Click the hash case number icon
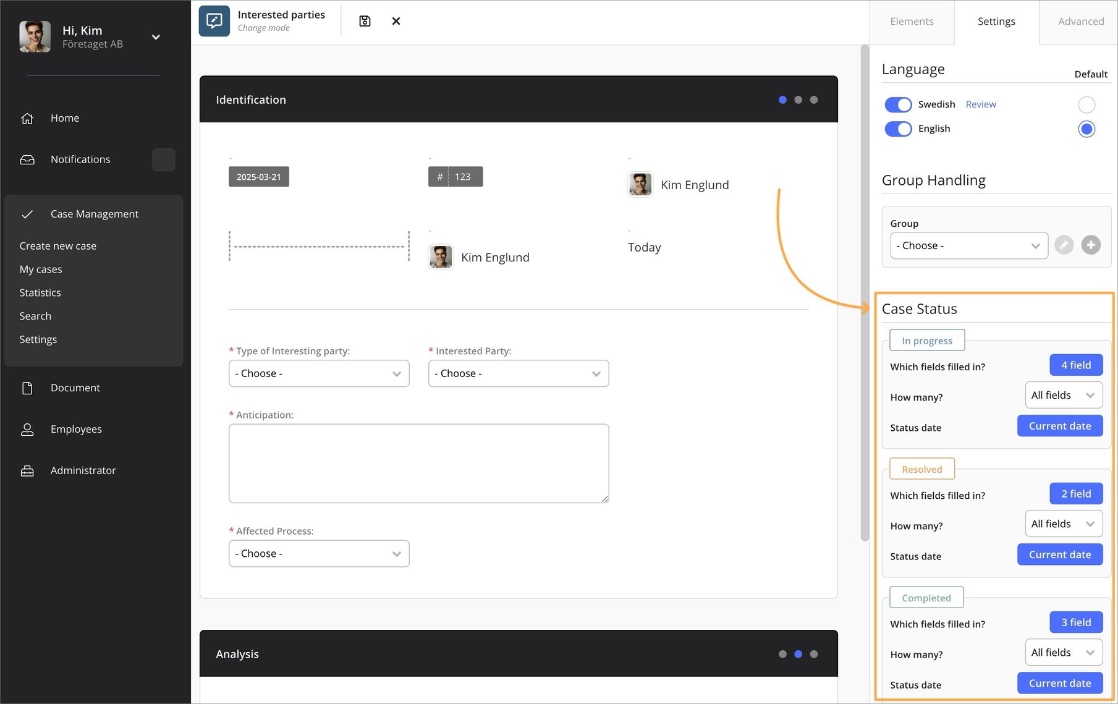 [439, 177]
